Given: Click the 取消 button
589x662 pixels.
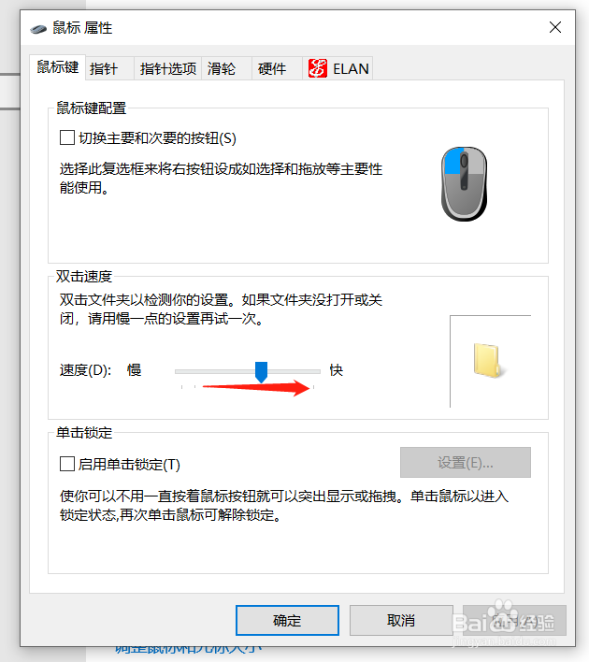Looking at the screenshot, I should pyautogui.click(x=401, y=620).
